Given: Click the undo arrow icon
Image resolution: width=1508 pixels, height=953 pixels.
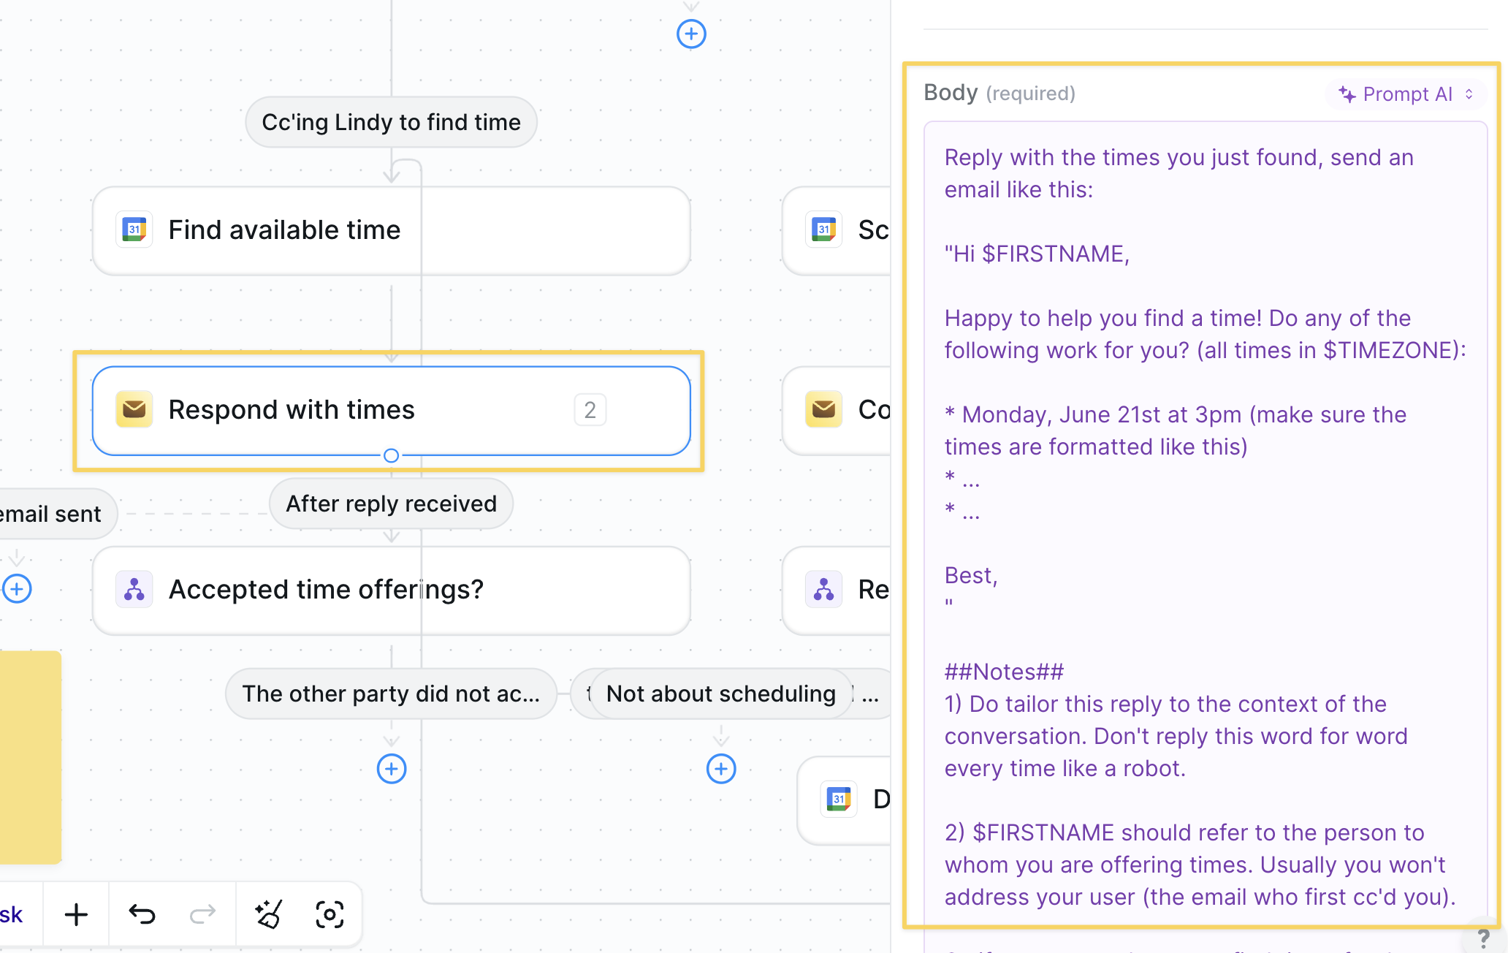Looking at the screenshot, I should tap(142, 914).
